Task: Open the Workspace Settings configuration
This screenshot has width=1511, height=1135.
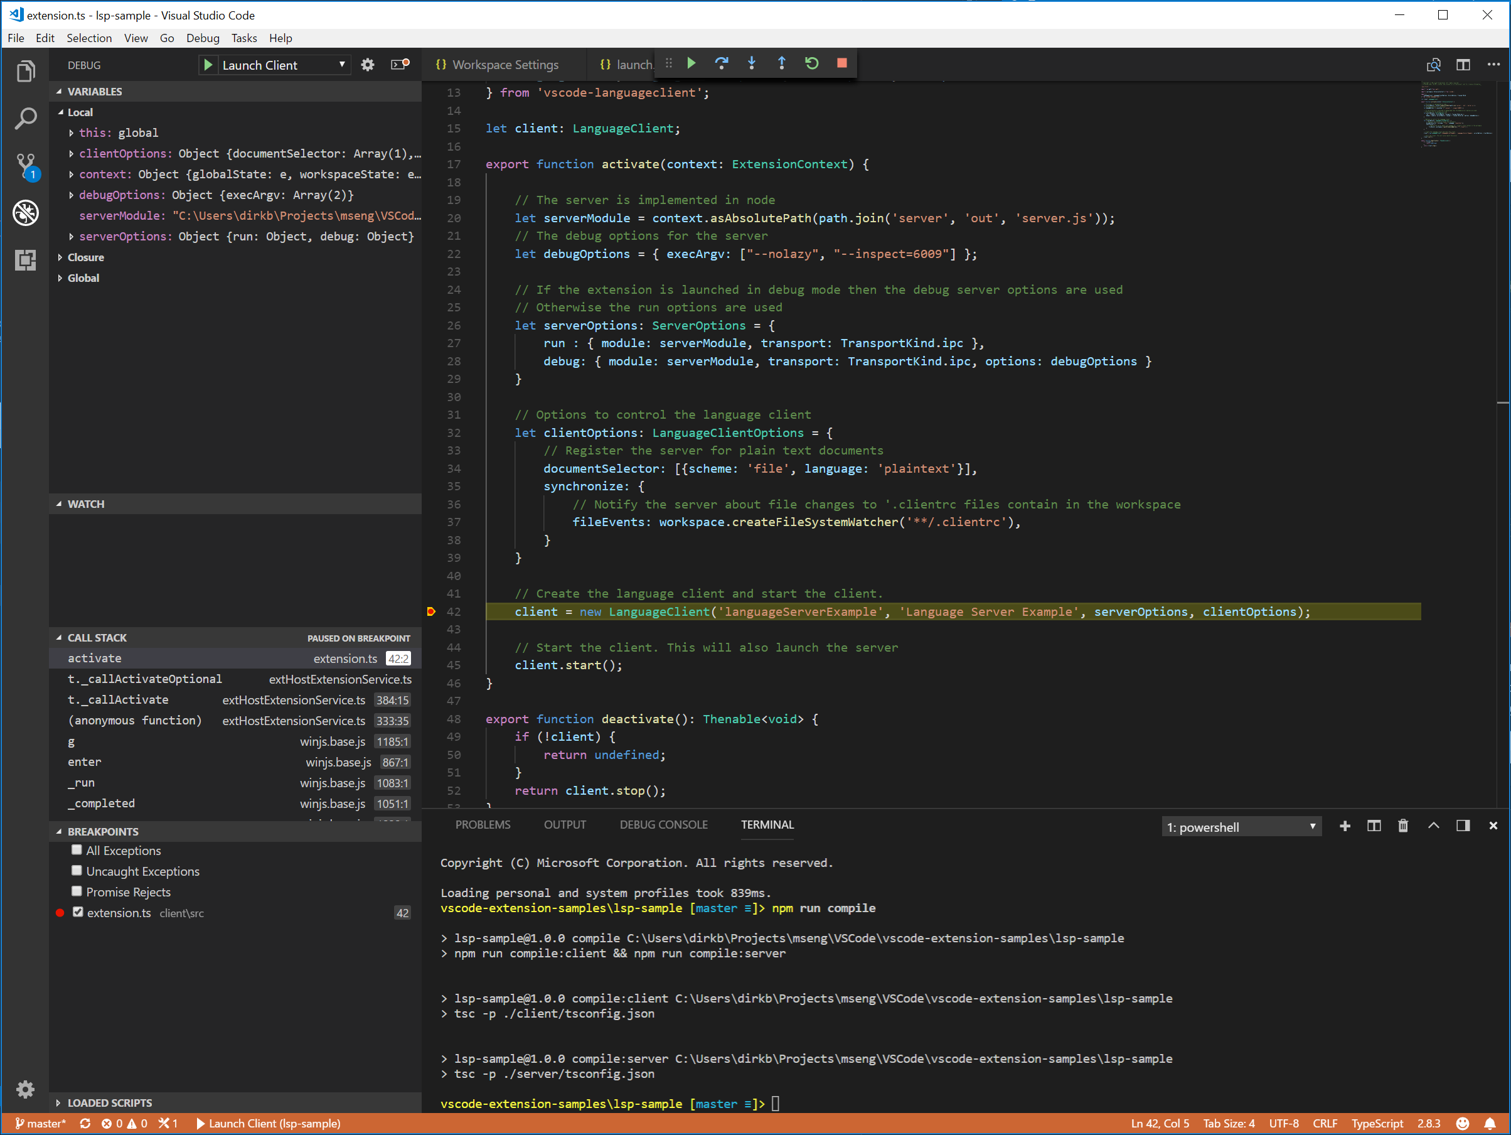Action: coord(503,63)
